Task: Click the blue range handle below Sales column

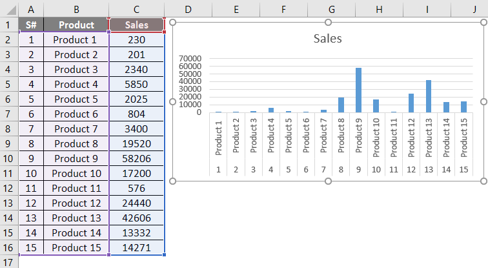Action: click(x=164, y=254)
